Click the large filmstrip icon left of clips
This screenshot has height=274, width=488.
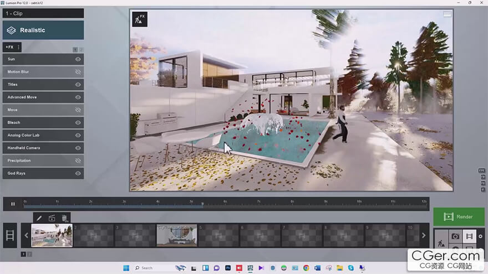[x=10, y=235]
